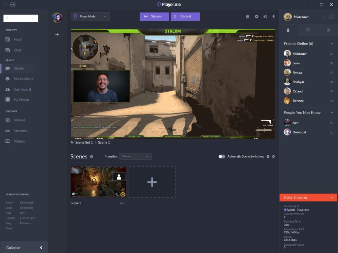338x253 pixels.
Task: Open the Player Mode dropdown
Action: point(90,16)
